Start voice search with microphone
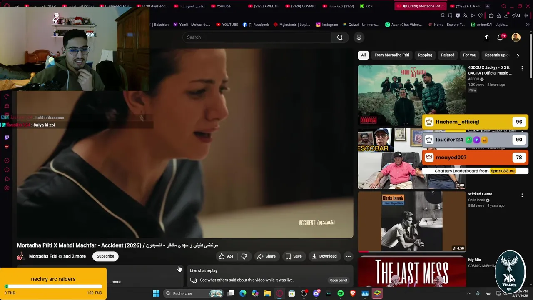The image size is (533, 300). point(359,37)
